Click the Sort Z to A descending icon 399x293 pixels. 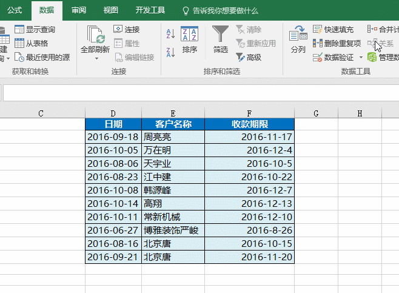pos(170,52)
